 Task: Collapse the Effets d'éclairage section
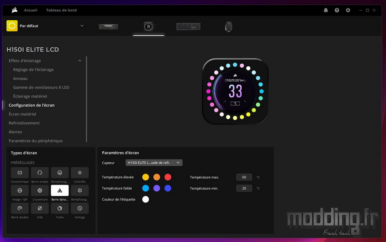click(80, 61)
